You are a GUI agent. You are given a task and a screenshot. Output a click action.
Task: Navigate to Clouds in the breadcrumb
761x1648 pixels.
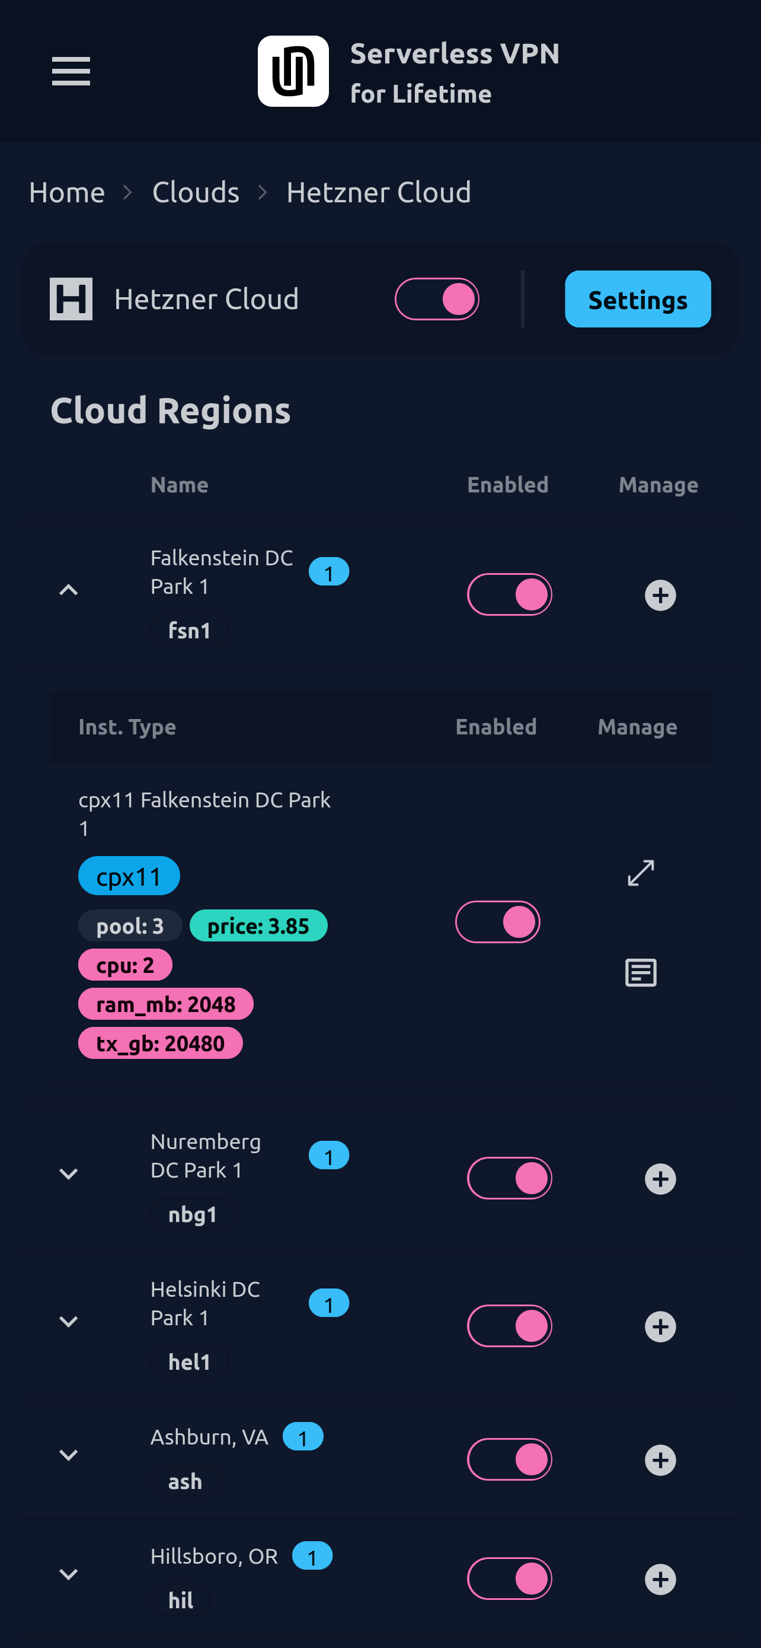(x=196, y=193)
